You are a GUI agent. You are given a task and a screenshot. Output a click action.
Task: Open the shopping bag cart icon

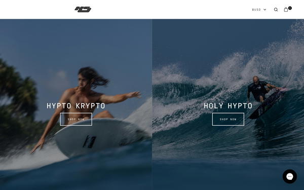pyautogui.click(x=286, y=10)
